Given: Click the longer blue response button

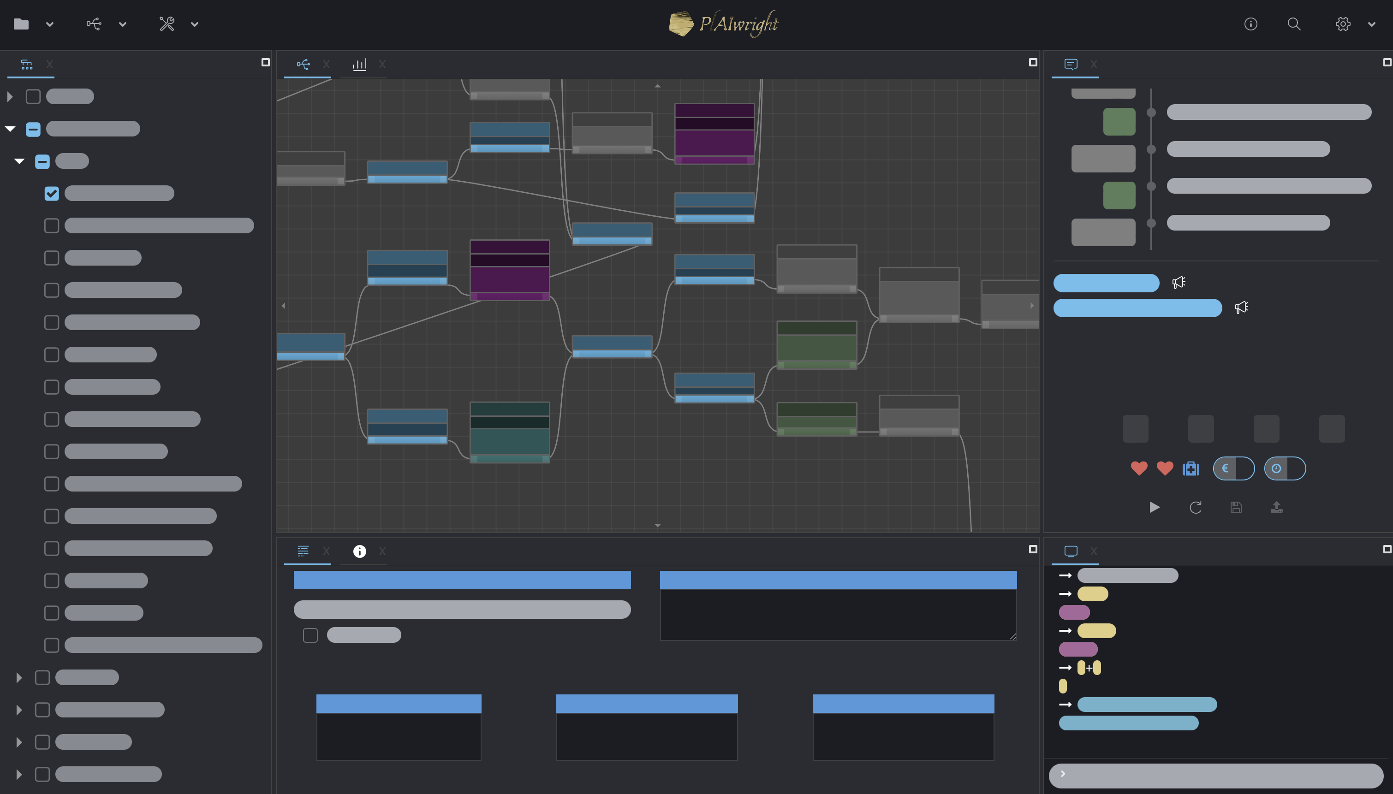Looking at the screenshot, I should click(x=1137, y=308).
